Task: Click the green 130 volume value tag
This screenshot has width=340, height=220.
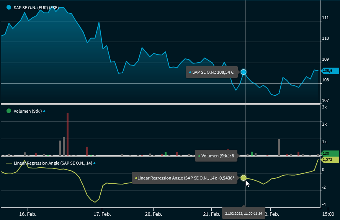Action: coord(330,153)
